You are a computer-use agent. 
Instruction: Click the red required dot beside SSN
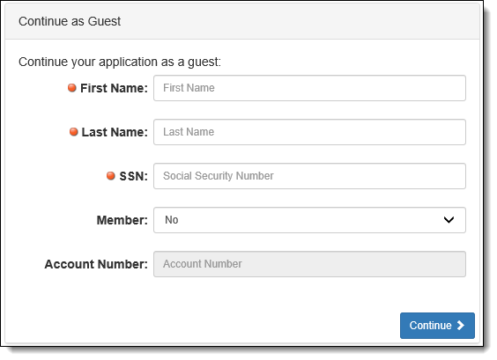111,176
